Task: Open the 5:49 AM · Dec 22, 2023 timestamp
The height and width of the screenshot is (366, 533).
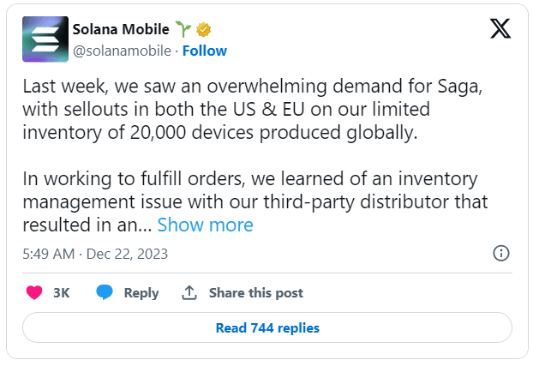Action: (95, 254)
